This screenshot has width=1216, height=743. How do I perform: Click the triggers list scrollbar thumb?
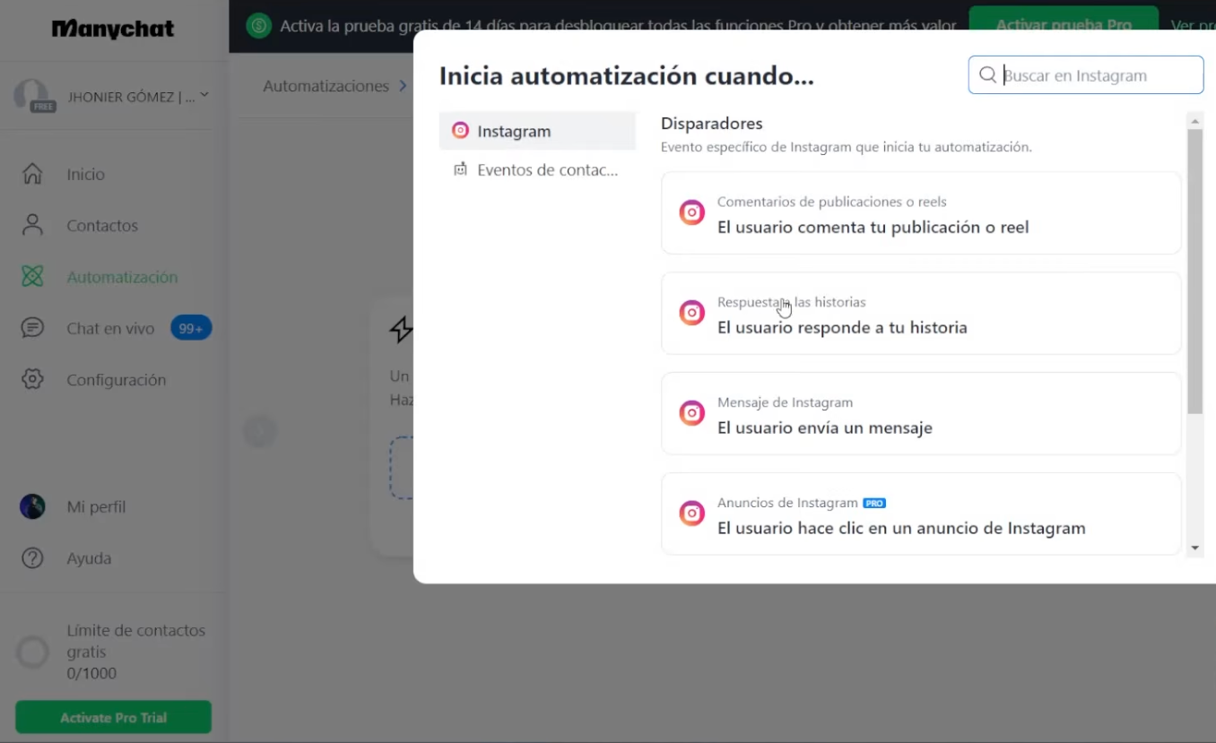[x=1194, y=272]
